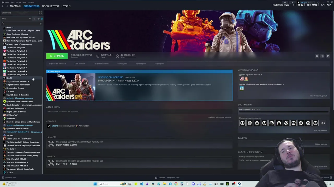
Task: Open wishlist friend avatar
Action: pyautogui.click(x=241, y=88)
